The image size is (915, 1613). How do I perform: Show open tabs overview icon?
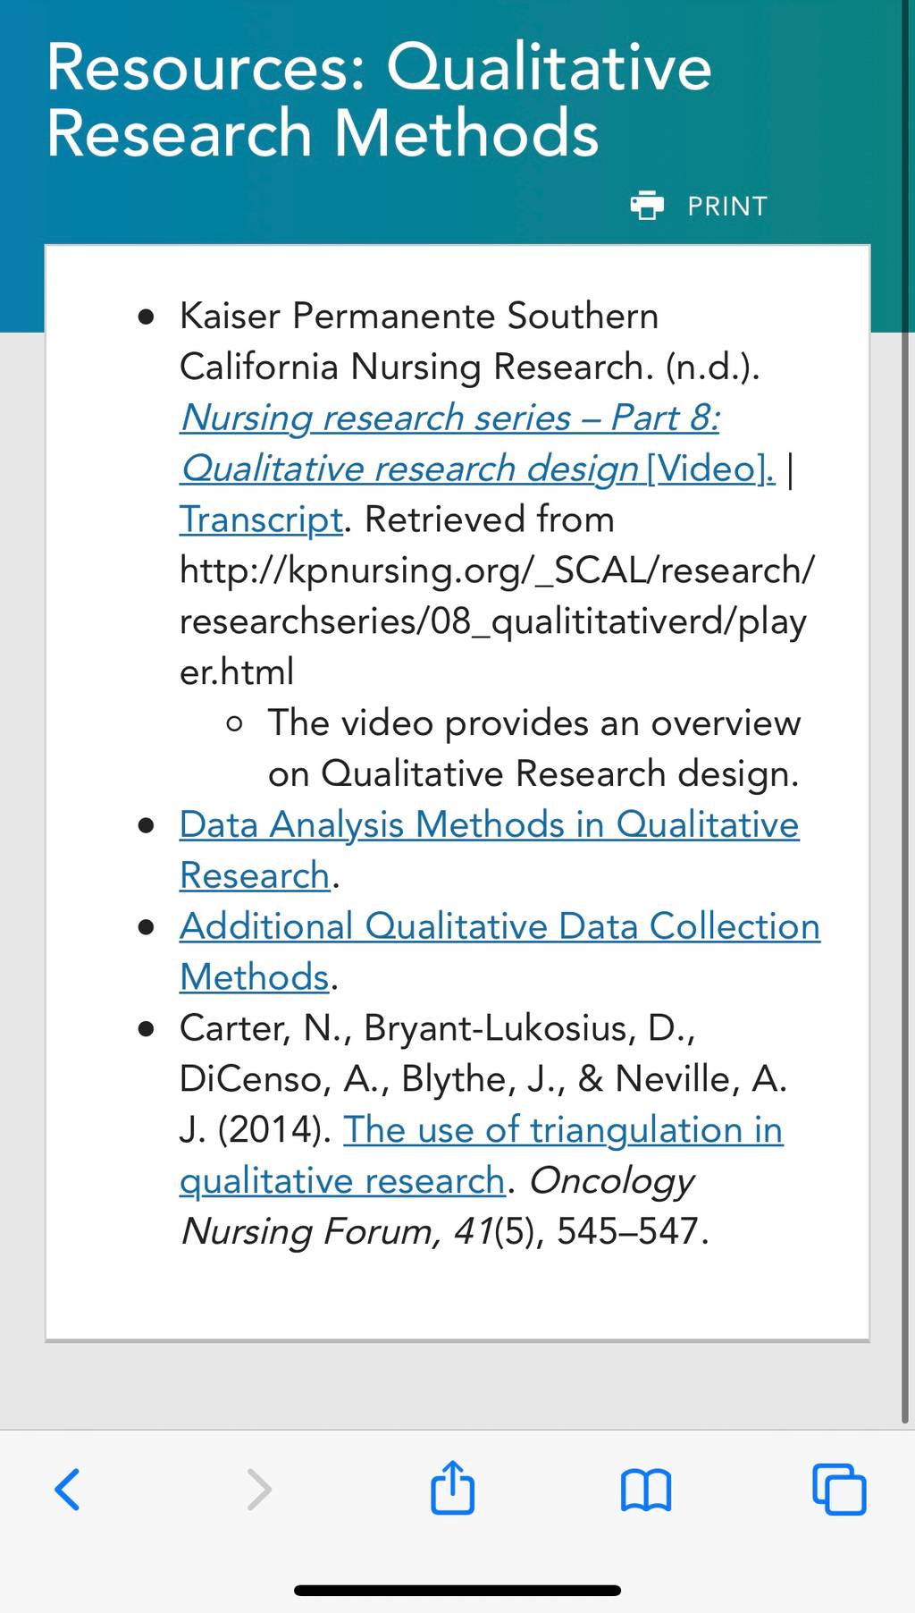(x=839, y=1490)
